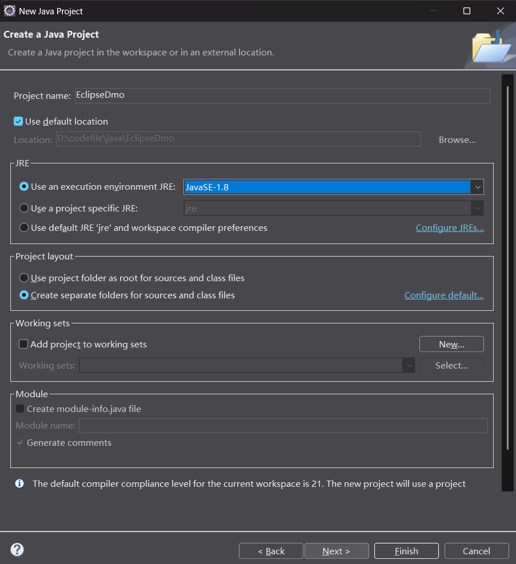The width and height of the screenshot is (516, 564).
Task: Click the Browse... button
Action: [x=457, y=139]
